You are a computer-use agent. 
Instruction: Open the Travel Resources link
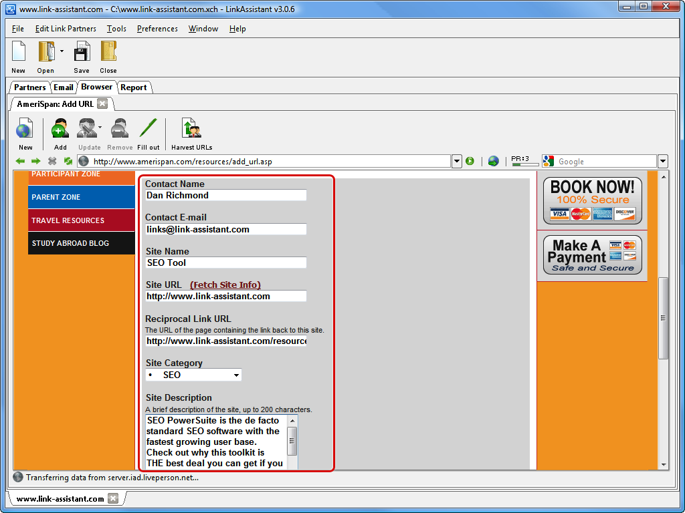81,220
